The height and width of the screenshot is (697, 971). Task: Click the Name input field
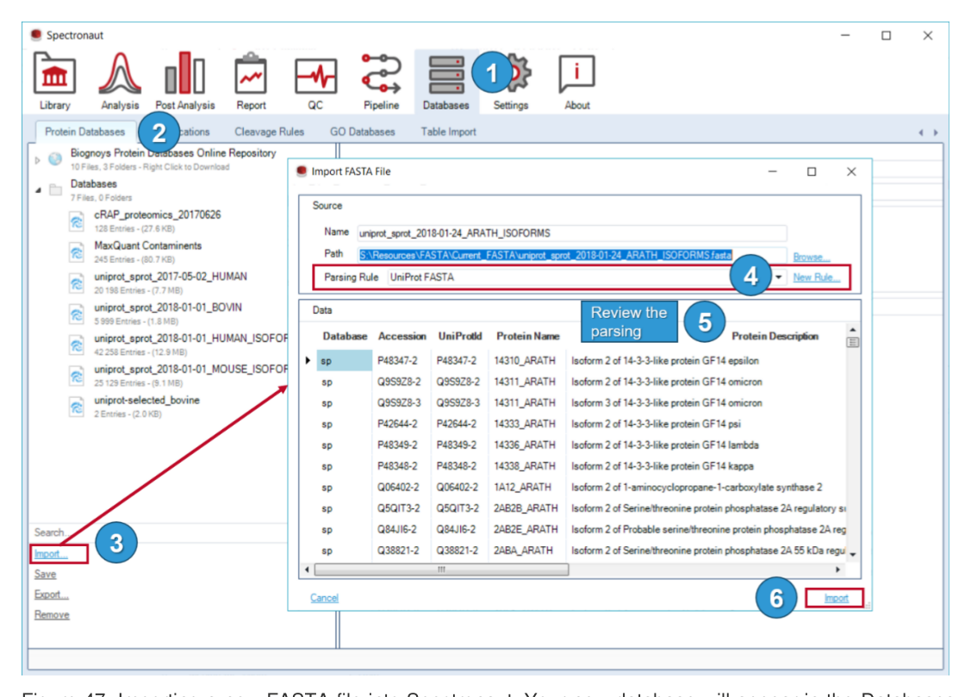click(x=572, y=233)
